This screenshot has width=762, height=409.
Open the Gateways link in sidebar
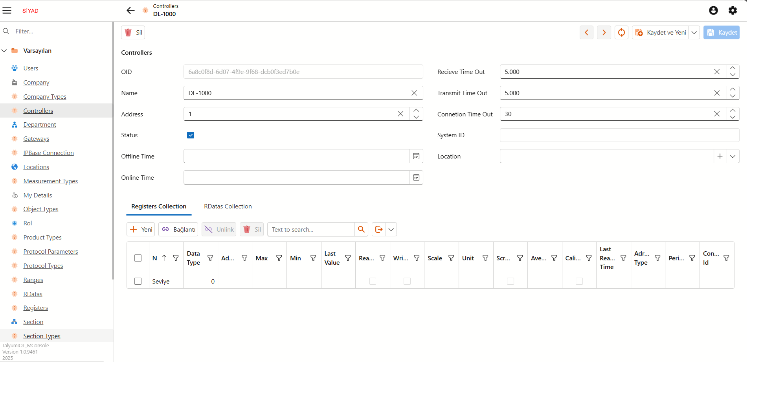(x=36, y=139)
